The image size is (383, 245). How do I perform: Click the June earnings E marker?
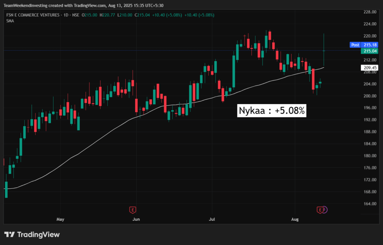133,210
